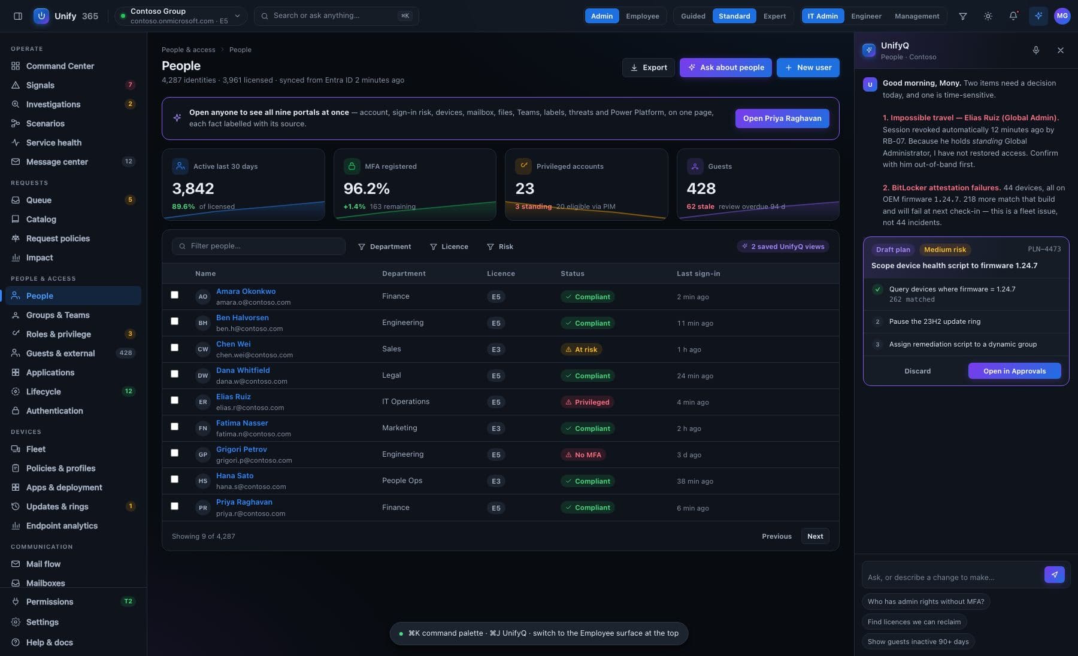Image resolution: width=1078 pixels, height=656 pixels.
Task: Open the MG user avatar menu
Action: (x=1062, y=16)
